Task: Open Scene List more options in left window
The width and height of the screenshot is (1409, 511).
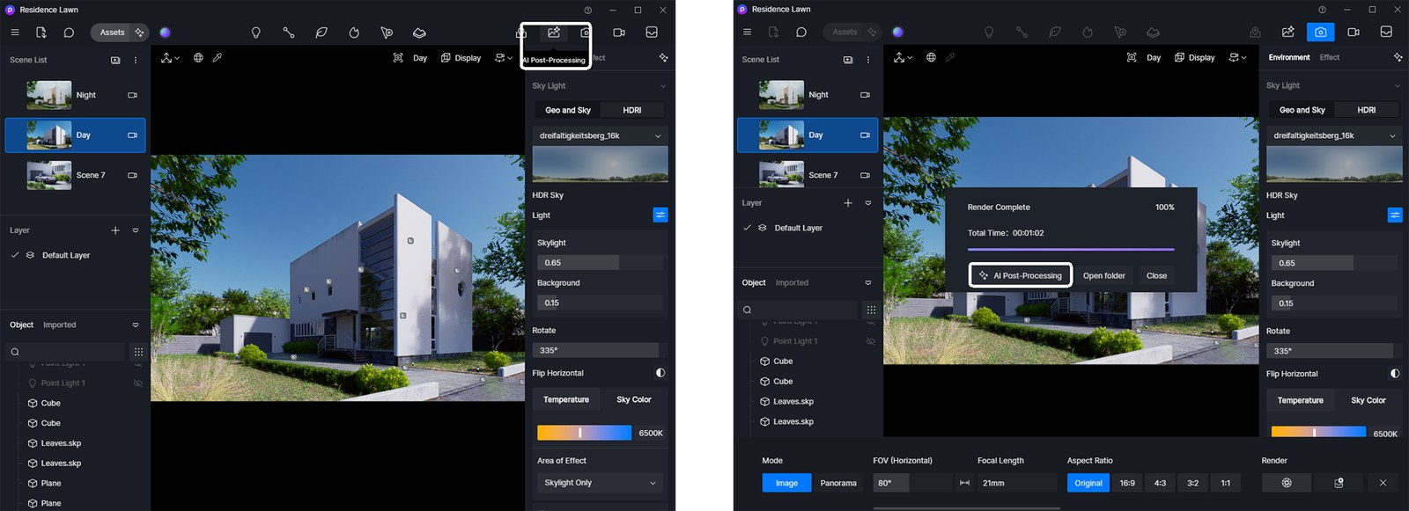Action: pyautogui.click(x=136, y=60)
